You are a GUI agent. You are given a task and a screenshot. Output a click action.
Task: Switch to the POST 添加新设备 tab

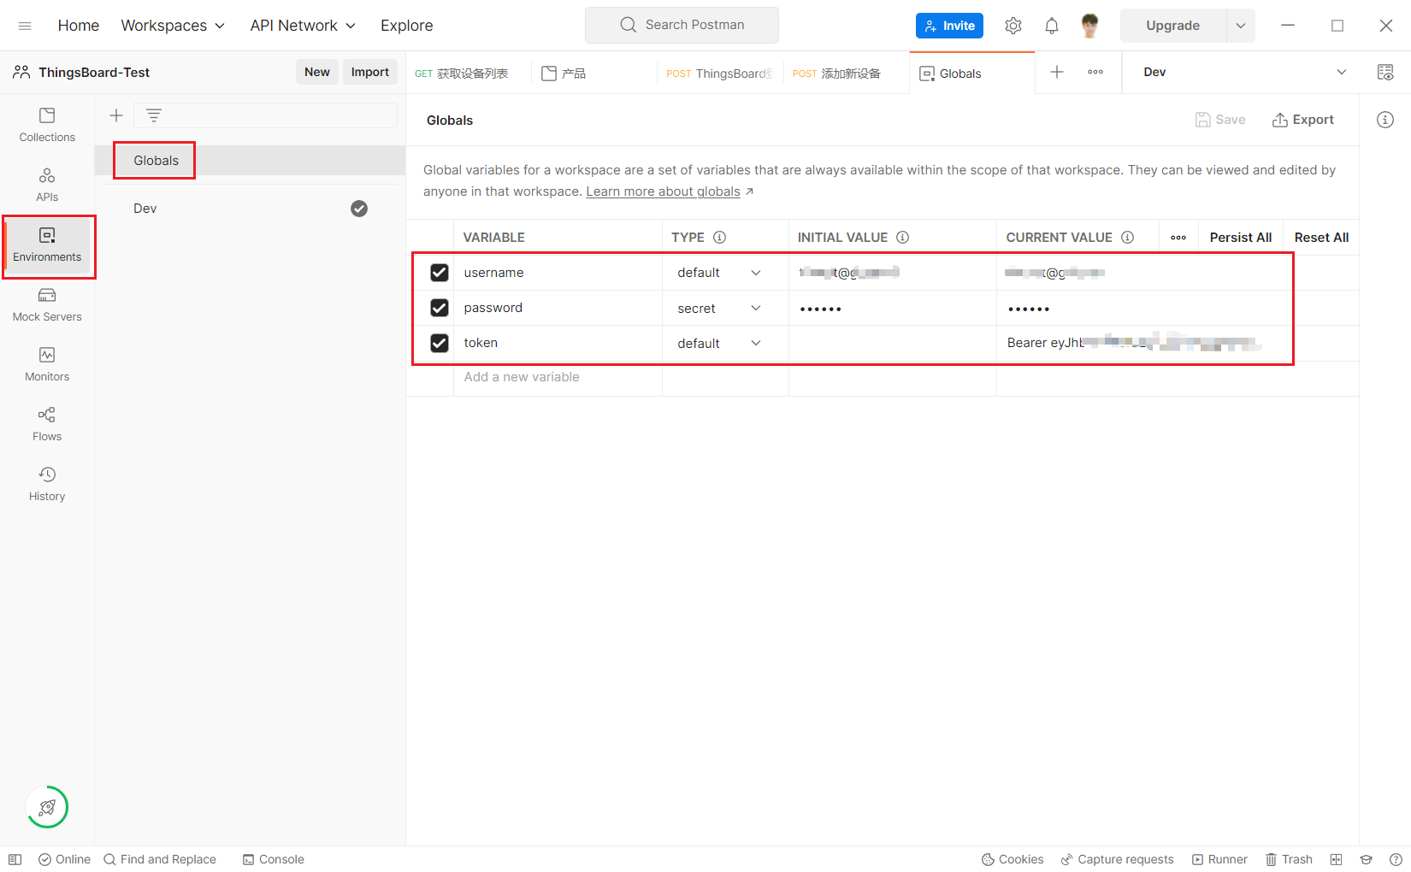pyautogui.click(x=836, y=73)
